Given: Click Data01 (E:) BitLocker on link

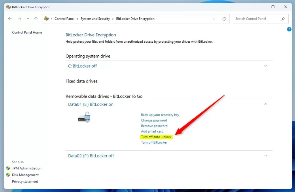Looking at the screenshot, I should click(x=91, y=104).
